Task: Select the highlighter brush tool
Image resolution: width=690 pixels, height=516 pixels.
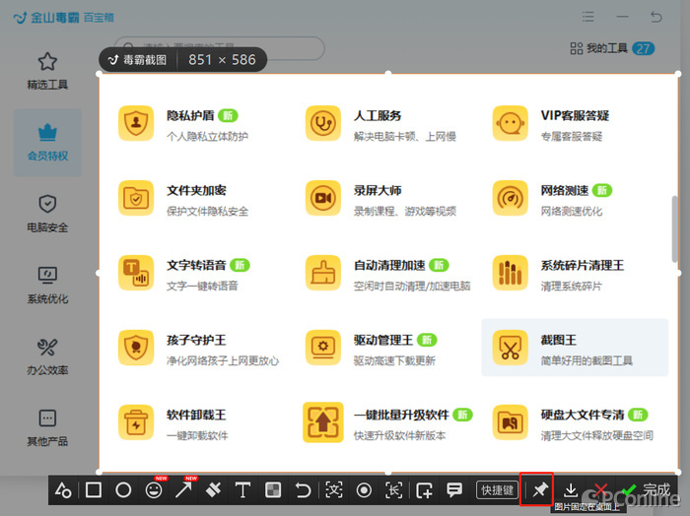Action: tap(214, 489)
